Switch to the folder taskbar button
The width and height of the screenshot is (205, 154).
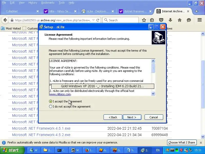pyautogui.click(x=48, y=150)
